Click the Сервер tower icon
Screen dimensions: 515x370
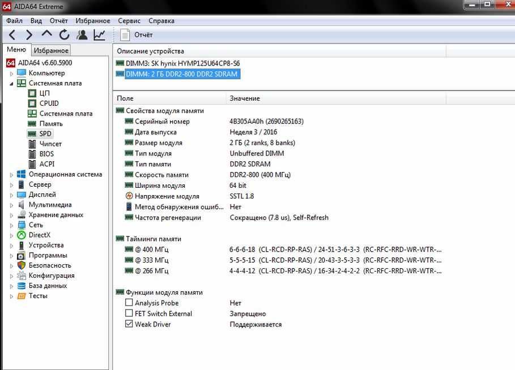22,184
